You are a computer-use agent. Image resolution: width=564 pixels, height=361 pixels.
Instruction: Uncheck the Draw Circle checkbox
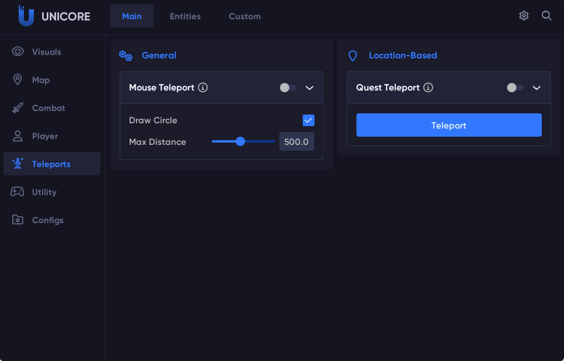[308, 120]
